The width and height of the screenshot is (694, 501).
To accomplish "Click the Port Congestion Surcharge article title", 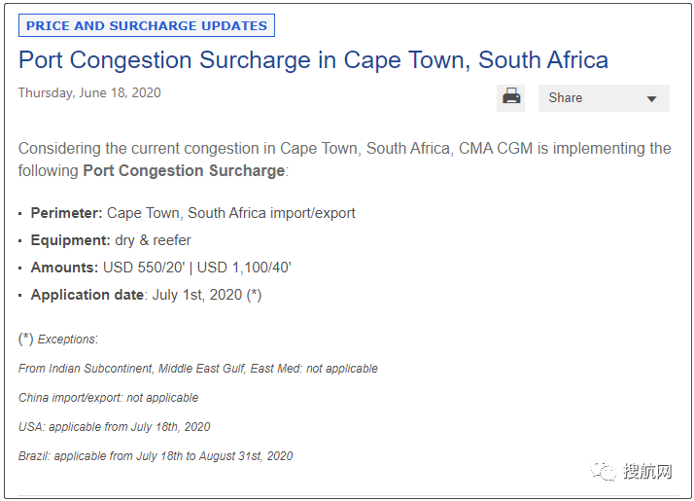I will point(313,60).
